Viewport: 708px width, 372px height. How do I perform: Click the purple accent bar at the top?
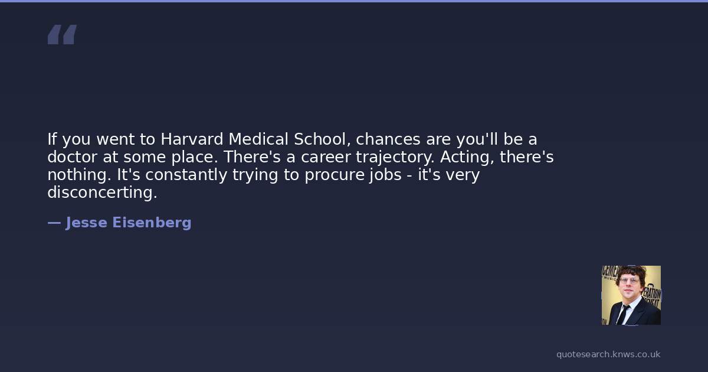pyautogui.click(x=354, y=1)
